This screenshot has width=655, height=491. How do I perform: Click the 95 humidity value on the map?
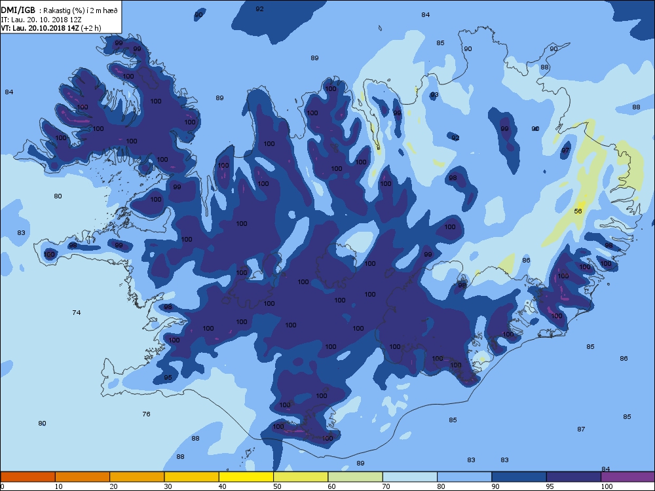tap(168, 378)
